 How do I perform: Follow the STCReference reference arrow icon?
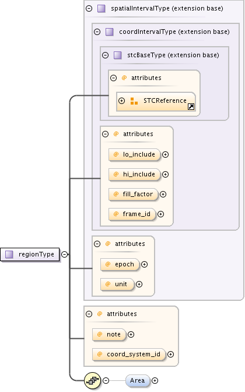191,107
